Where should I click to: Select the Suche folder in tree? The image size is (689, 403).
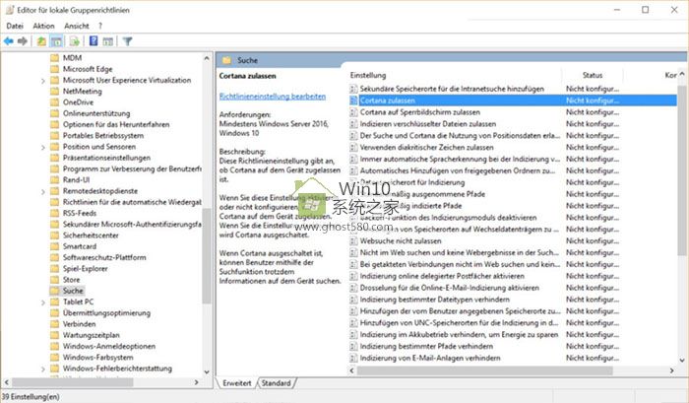[73, 291]
